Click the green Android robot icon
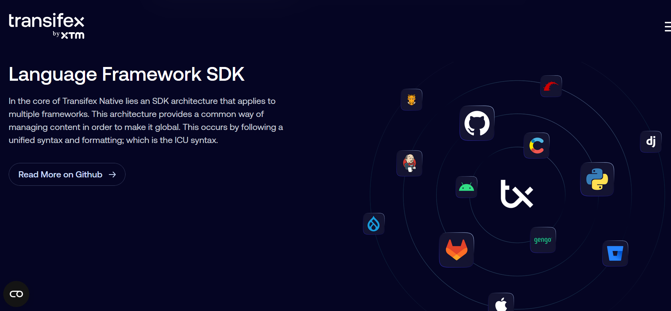671x311 pixels. [466, 187]
